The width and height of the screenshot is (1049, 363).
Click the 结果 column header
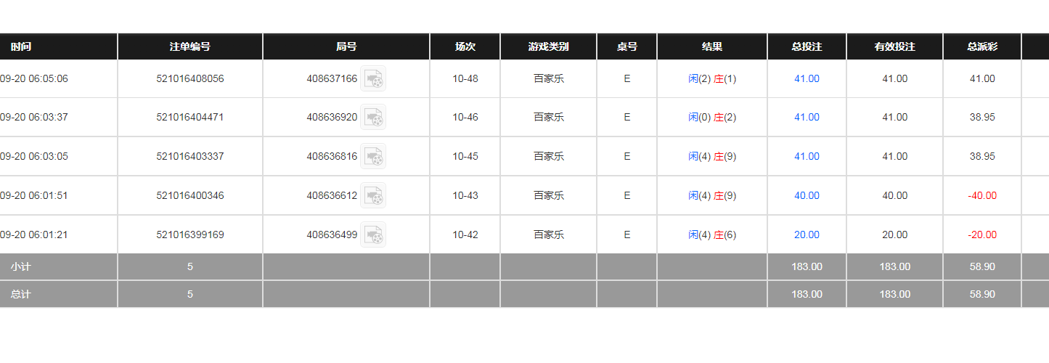coord(712,46)
